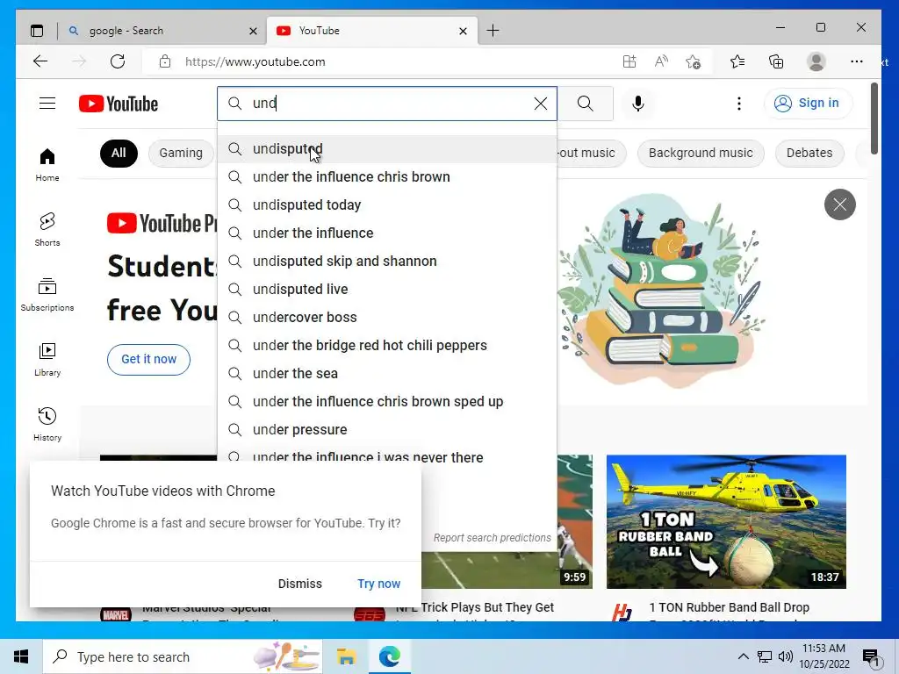This screenshot has width=899, height=674.
Task: Show hidden system tray icons
Action: (743, 656)
